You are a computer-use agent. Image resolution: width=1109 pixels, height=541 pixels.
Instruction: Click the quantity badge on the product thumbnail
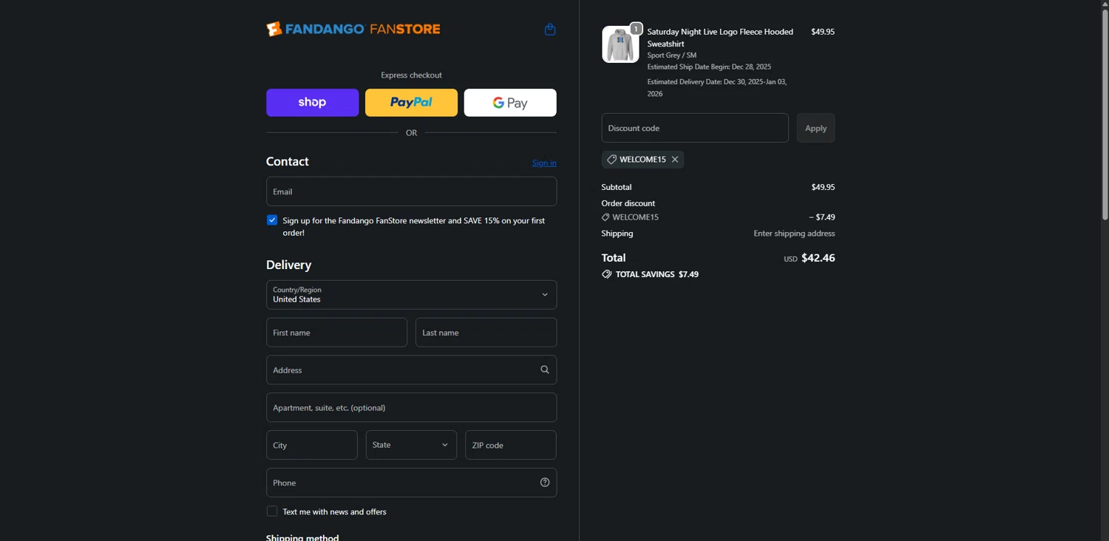(x=636, y=29)
